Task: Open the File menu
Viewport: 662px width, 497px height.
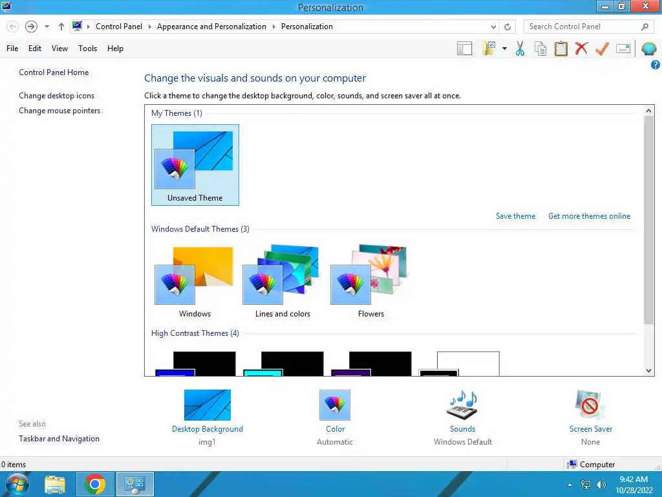Action: click(x=12, y=49)
